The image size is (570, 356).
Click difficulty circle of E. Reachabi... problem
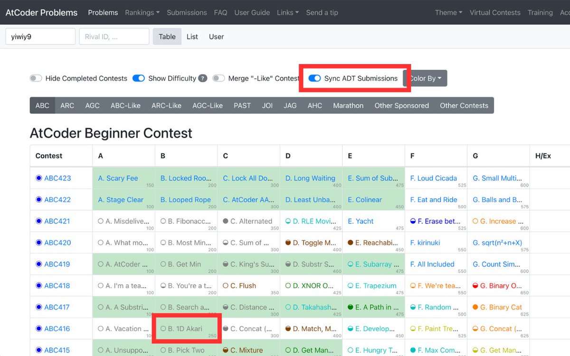(351, 243)
